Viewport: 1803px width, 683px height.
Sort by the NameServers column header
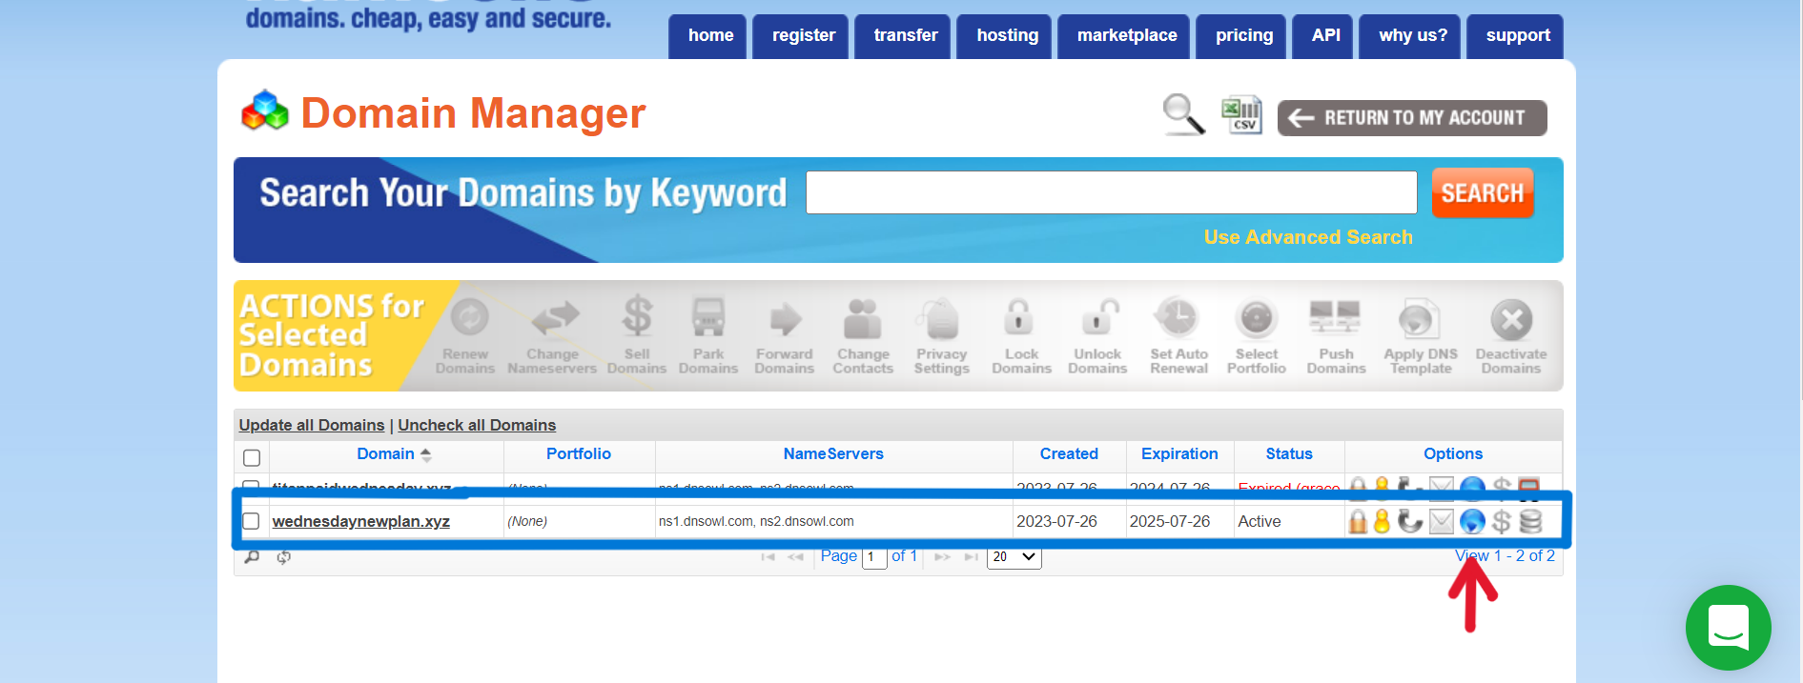coord(833,454)
